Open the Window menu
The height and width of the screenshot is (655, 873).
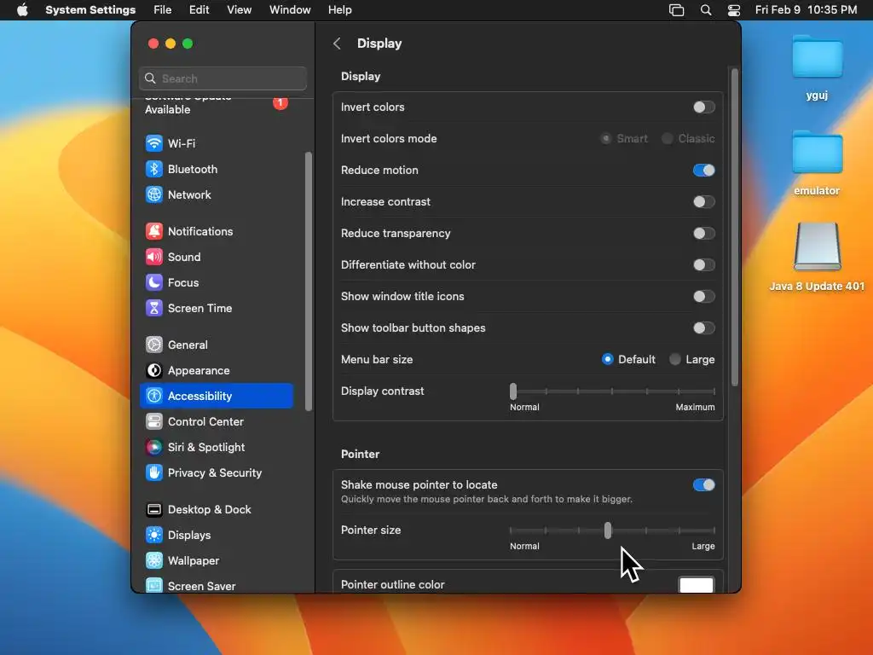coord(290,10)
